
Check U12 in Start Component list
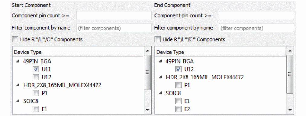click(x=36, y=77)
